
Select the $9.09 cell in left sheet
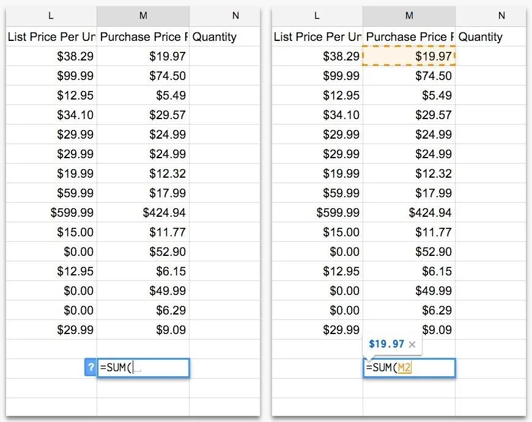[143, 329]
